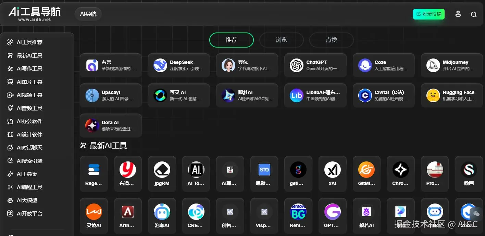The image size is (485, 236).
Task: Switch to the 浏览 tab
Action: 282,40
